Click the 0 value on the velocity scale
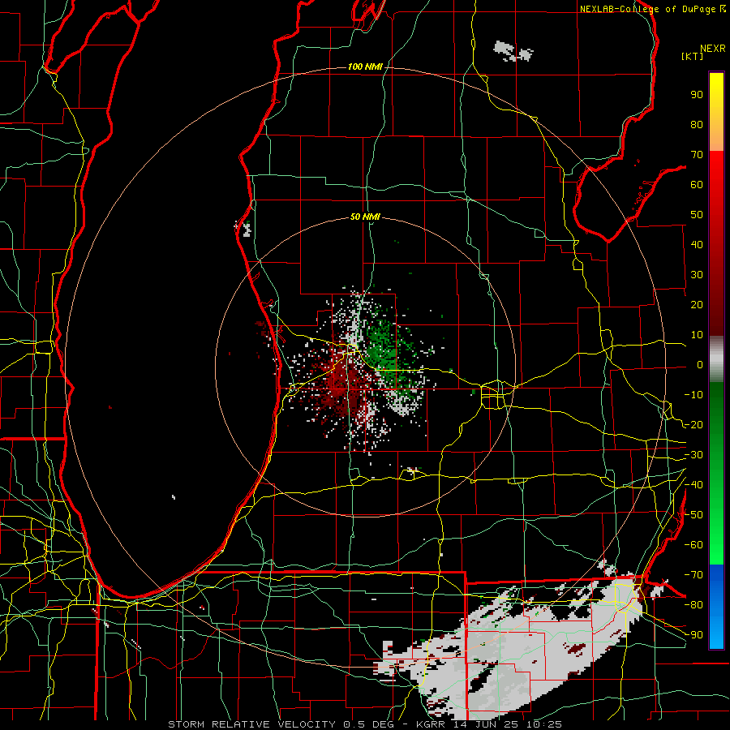The width and height of the screenshot is (730, 730). [700, 365]
